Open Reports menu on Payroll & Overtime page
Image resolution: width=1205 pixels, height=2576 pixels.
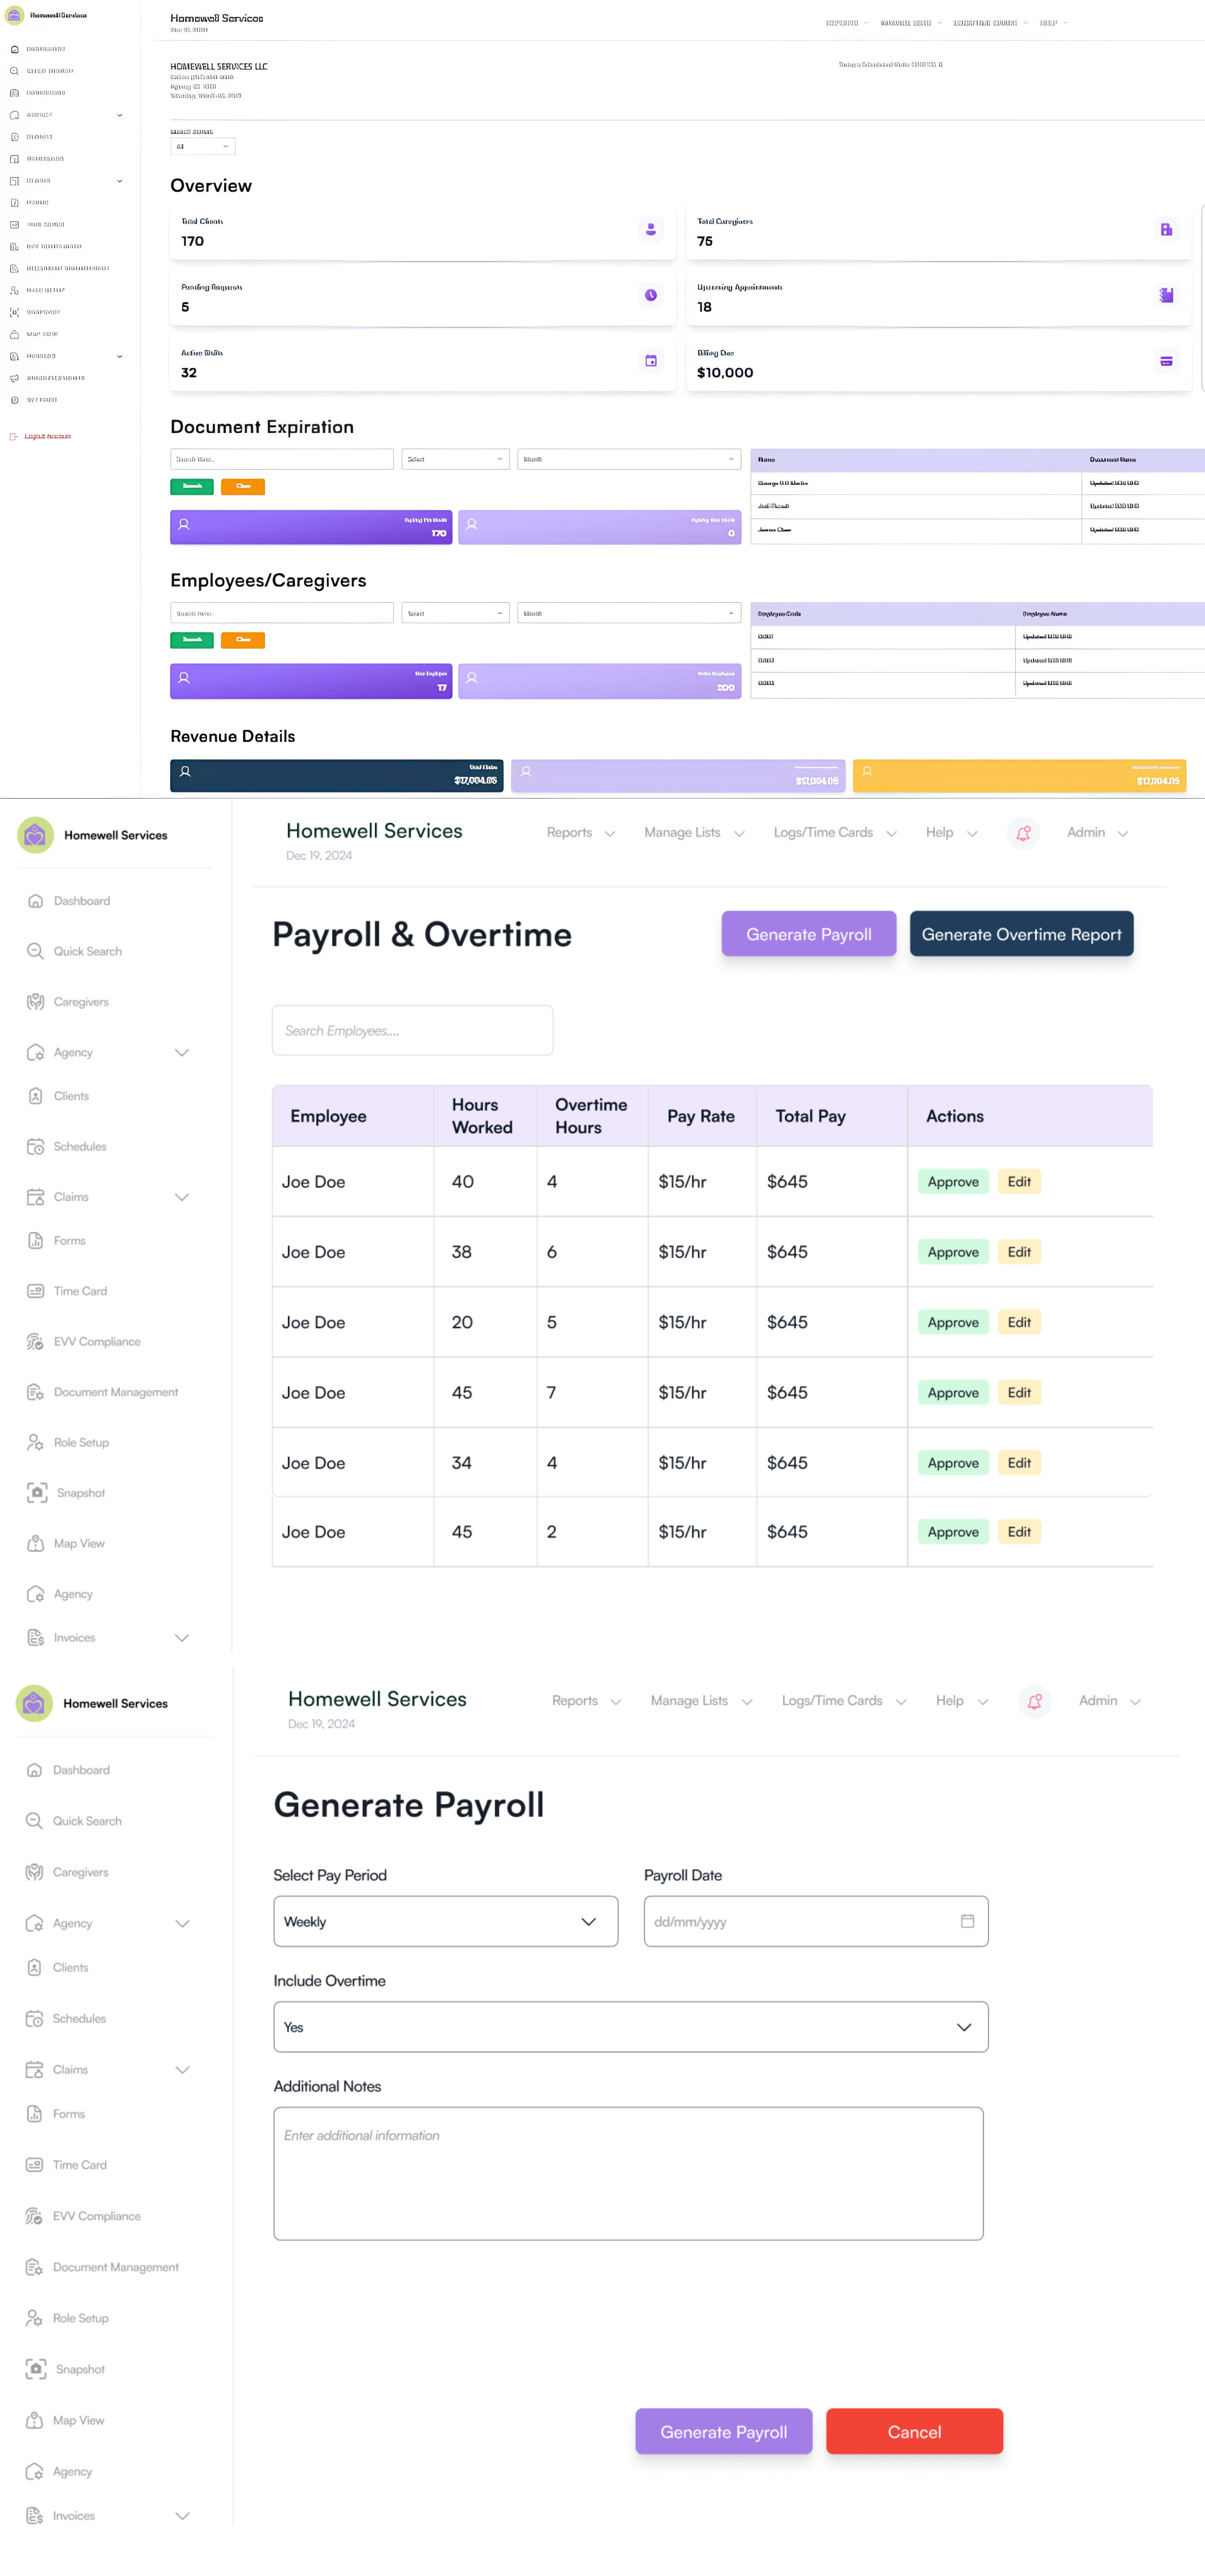pyautogui.click(x=580, y=833)
